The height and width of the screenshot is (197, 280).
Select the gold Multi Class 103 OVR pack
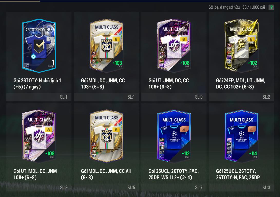(107, 46)
